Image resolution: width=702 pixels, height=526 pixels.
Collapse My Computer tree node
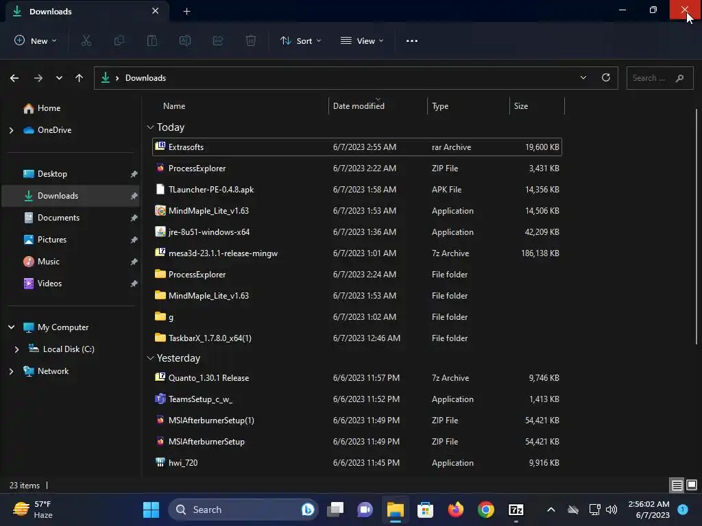tap(11, 327)
